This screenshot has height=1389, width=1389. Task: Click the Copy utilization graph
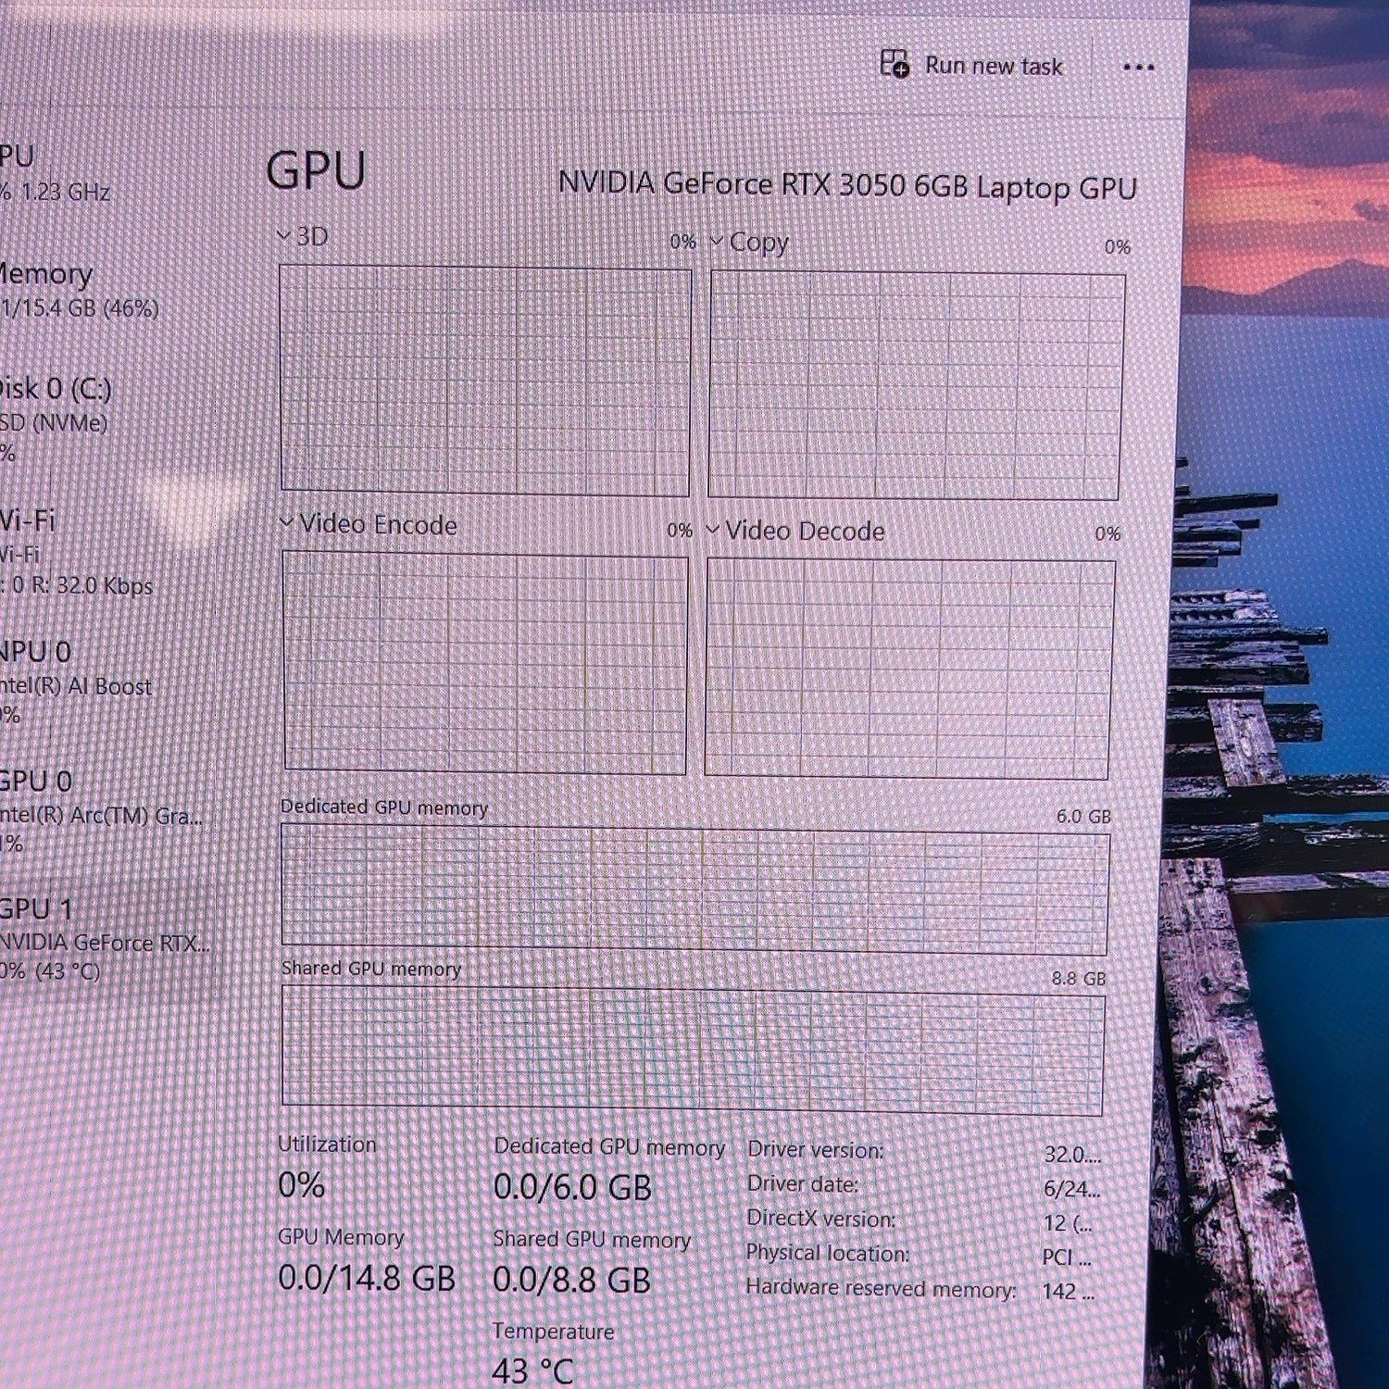click(x=917, y=386)
